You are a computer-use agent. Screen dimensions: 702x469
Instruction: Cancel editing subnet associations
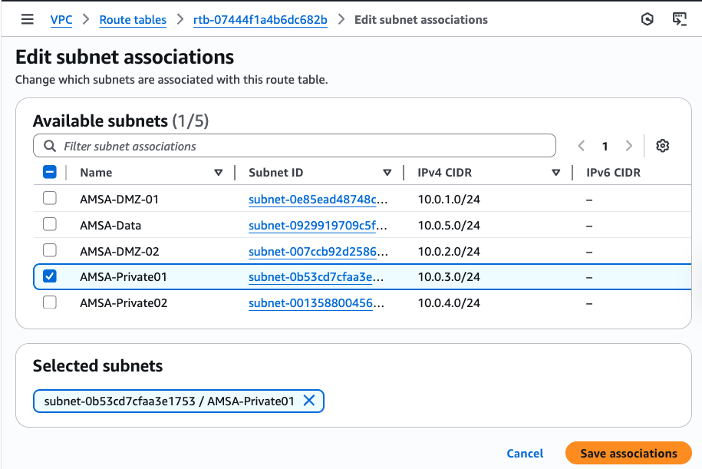click(525, 453)
